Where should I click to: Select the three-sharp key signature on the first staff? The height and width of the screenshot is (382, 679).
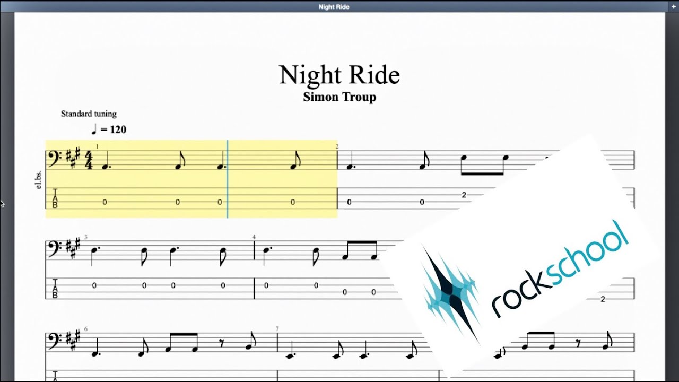click(74, 157)
